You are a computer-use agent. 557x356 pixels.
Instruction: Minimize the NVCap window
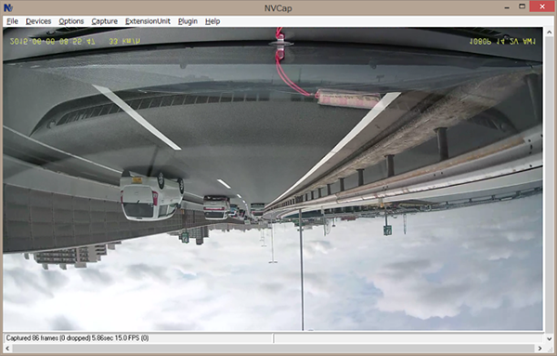pos(507,7)
